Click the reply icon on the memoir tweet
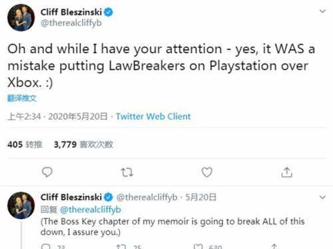The image size is (333, 249). [46, 246]
